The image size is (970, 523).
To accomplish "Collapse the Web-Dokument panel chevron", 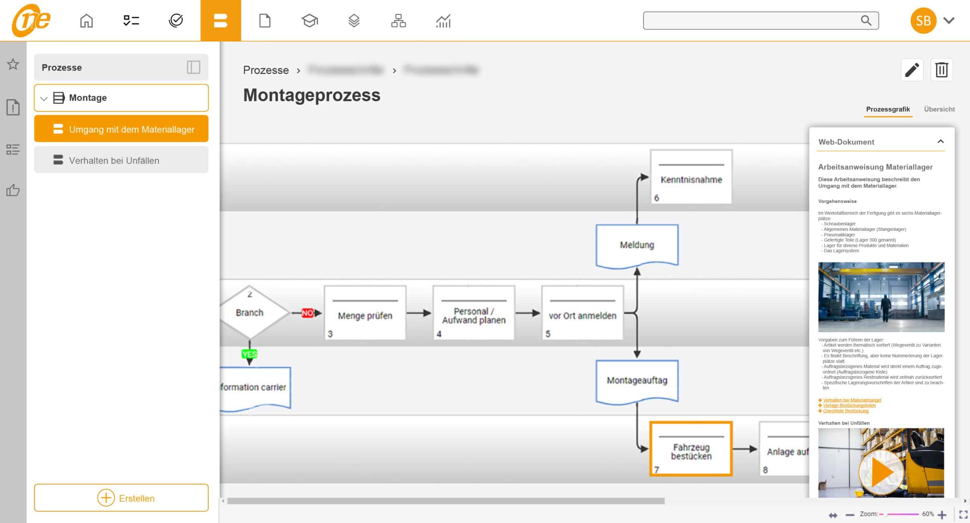I will click(x=940, y=142).
